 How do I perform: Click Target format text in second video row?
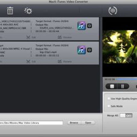tap(52, 45)
